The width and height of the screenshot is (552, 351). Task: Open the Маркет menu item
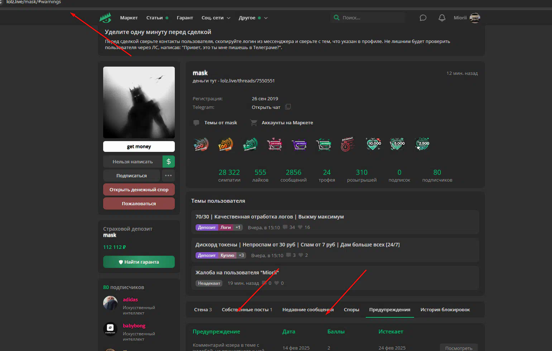click(129, 18)
